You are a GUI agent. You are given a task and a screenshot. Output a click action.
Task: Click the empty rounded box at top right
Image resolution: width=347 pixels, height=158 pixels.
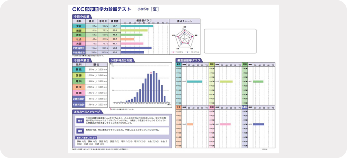[x=230, y=38]
